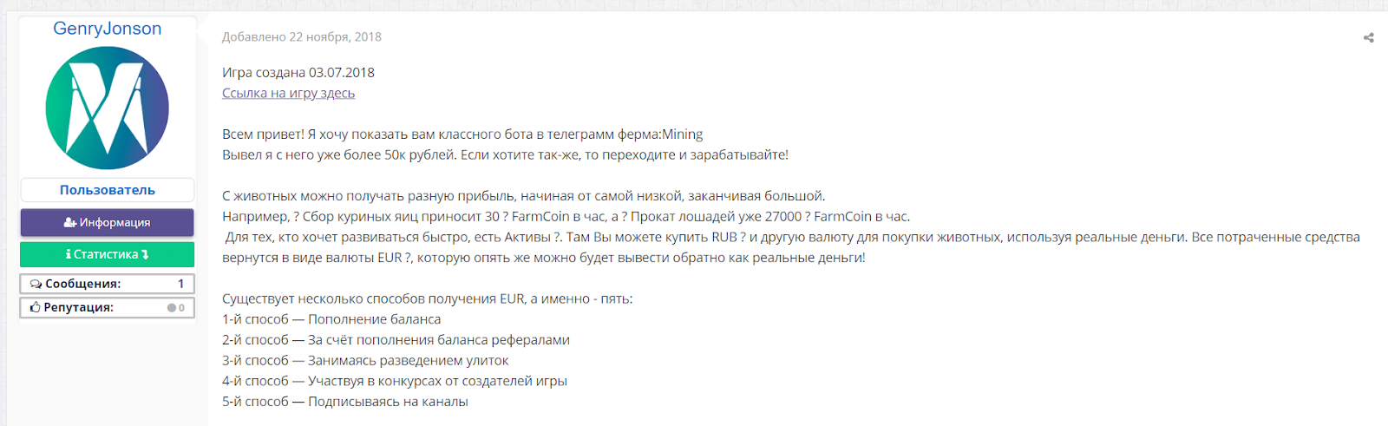
Task: Click the grey reputation circle indicator
Action: coord(172,308)
